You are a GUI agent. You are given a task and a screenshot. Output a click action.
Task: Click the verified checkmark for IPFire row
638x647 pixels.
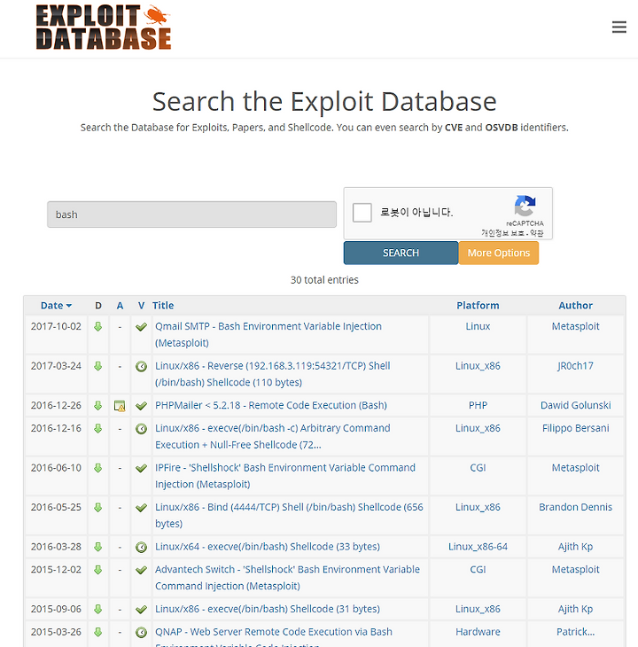coord(141,468)
